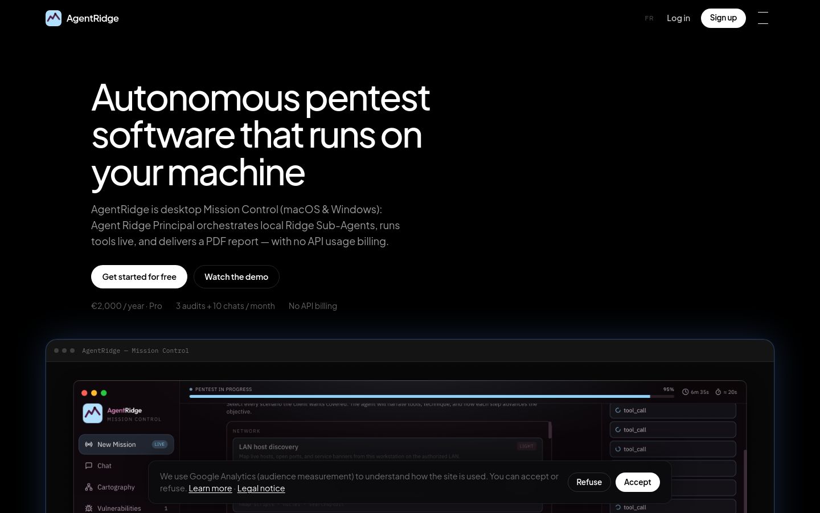The image size is (820, 513).
Task: Click the 95% progress value
Action: click(669, 389)
